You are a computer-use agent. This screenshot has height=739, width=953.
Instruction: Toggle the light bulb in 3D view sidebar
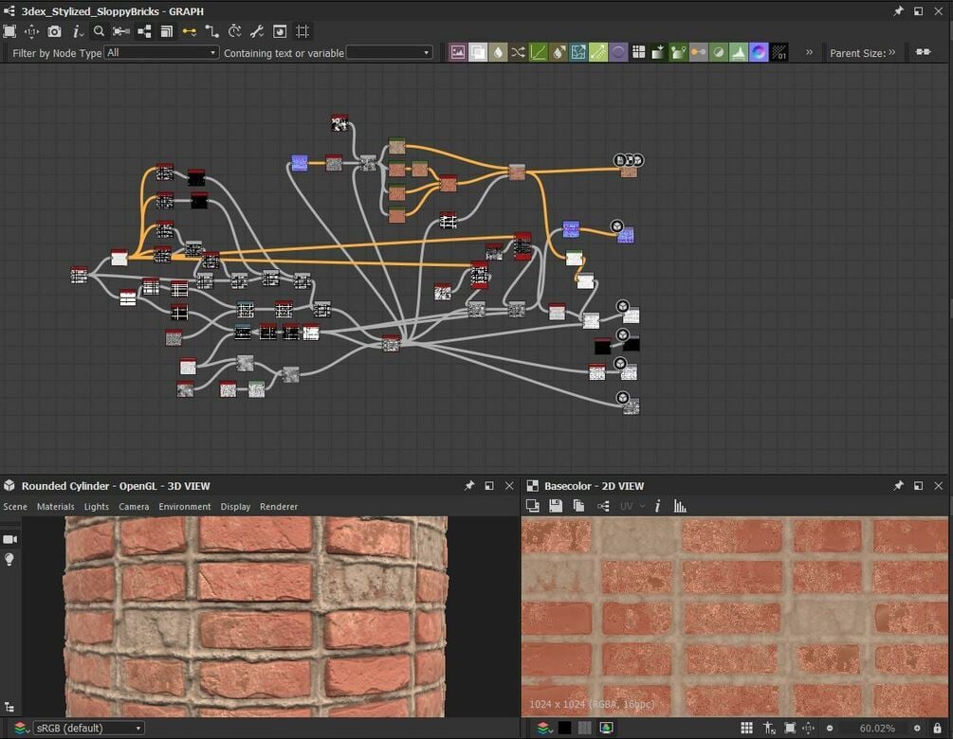10,560
